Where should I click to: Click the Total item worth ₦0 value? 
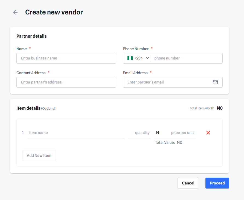[220, 108]
